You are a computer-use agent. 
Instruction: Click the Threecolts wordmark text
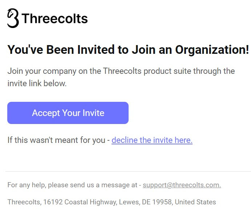(54, 19)
